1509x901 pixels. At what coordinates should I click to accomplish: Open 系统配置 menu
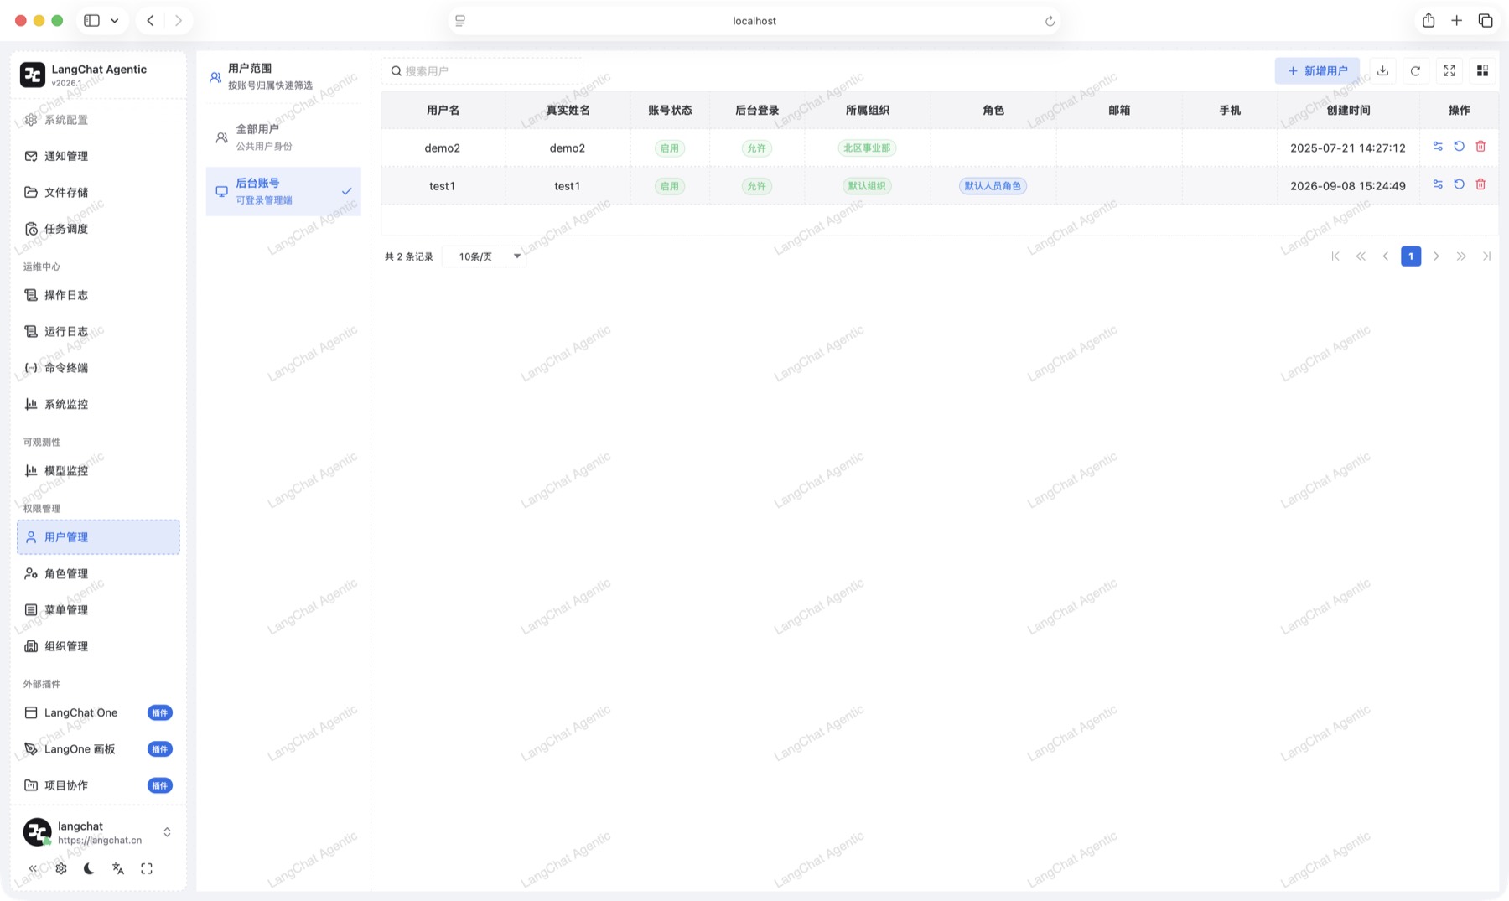coord(98,120)
